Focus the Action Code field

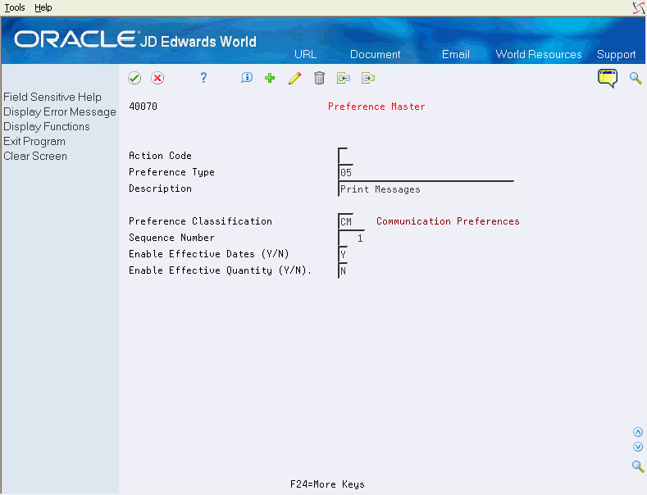(x=343, y=156)
